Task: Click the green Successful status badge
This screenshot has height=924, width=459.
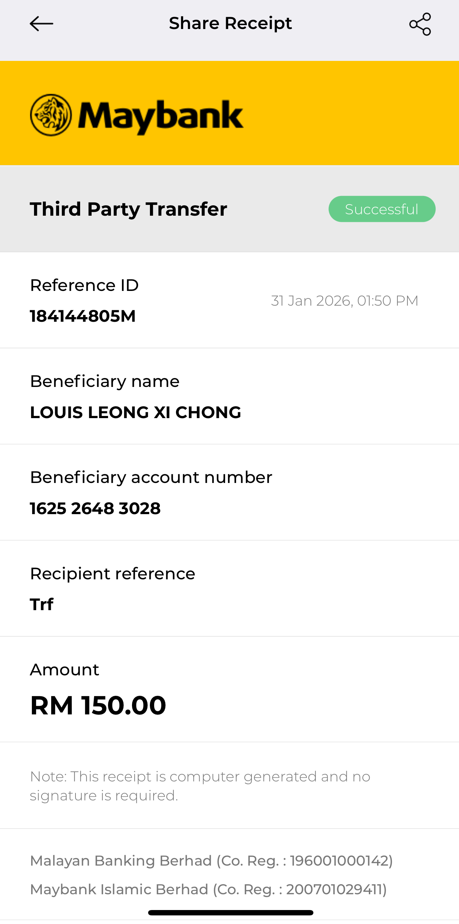Action: tap(382, 209)
